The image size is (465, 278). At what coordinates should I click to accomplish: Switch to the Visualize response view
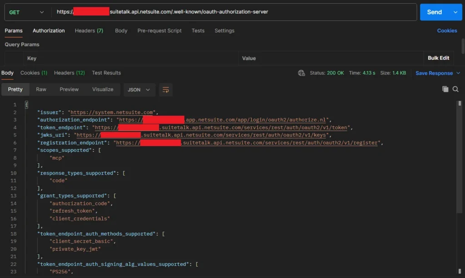click(103, 90)
